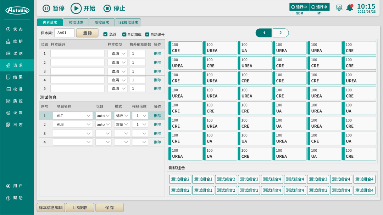This screenshot has height=215, width=383.
Task: Open the alarm bell notification icon
Action: tap(350, 8)
